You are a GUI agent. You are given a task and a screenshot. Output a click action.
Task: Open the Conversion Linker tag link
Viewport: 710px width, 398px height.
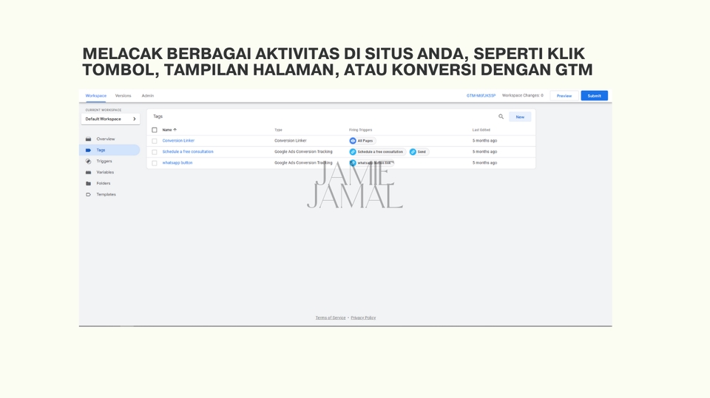coord(178,140)
